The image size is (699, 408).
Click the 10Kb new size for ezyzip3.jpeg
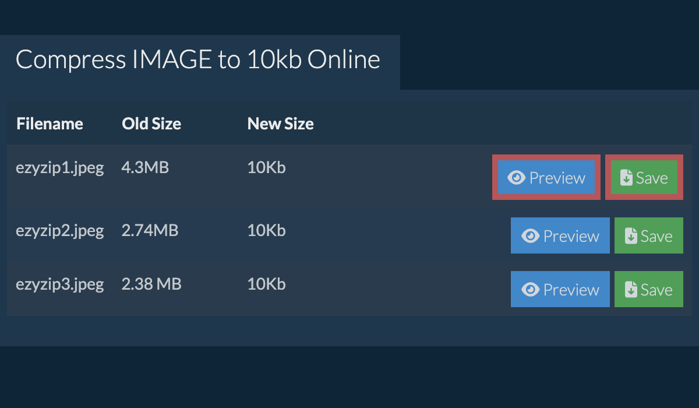(266, 284)
